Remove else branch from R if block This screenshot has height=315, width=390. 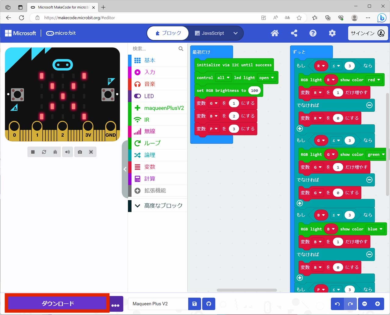[369, 105]
